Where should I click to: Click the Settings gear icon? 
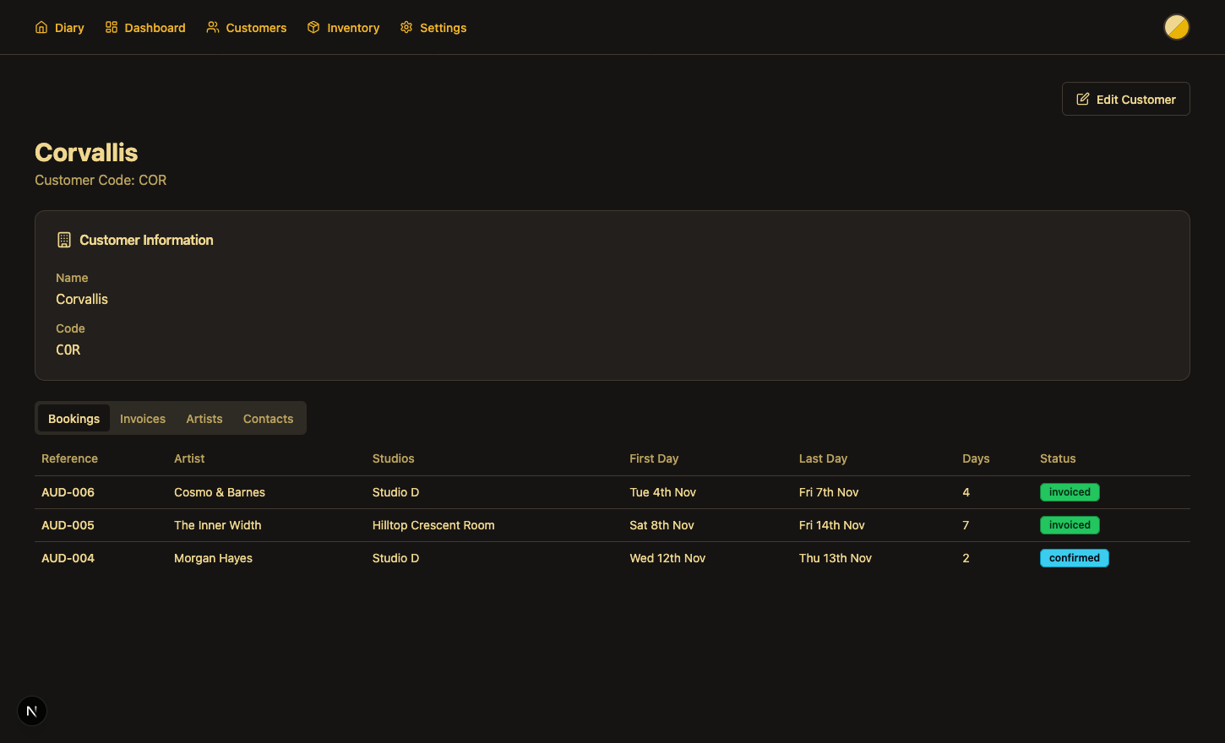(x=406, y=28)
